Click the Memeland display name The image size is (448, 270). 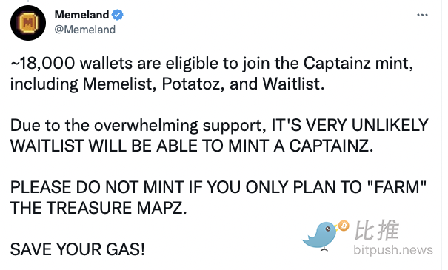tap(81, 15)
